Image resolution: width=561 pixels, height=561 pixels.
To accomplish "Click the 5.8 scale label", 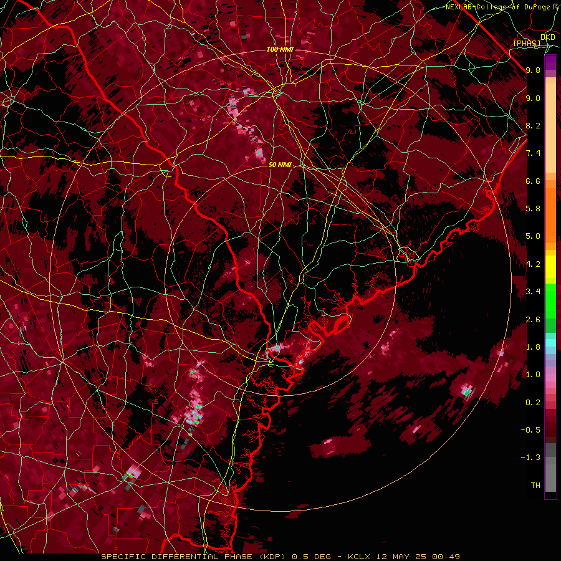I will tap(533, 209).
